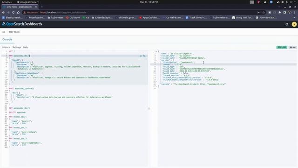Viewport: 298px width, 168px height.
Task: Collapse fold arrow at ElasticsearchDashboard line
Action: pyautogui.click(x=7, y=73)
